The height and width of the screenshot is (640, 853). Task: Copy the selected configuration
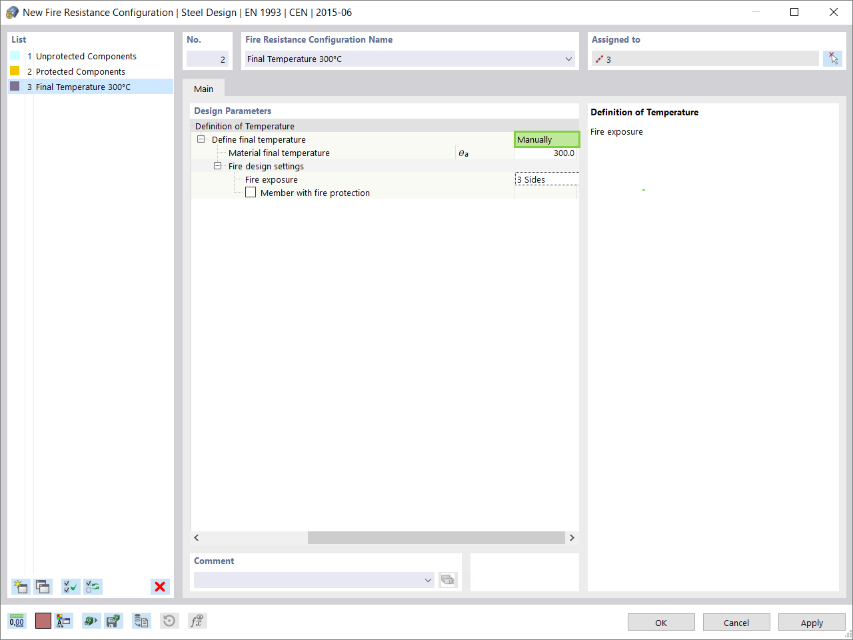point(43,587)
